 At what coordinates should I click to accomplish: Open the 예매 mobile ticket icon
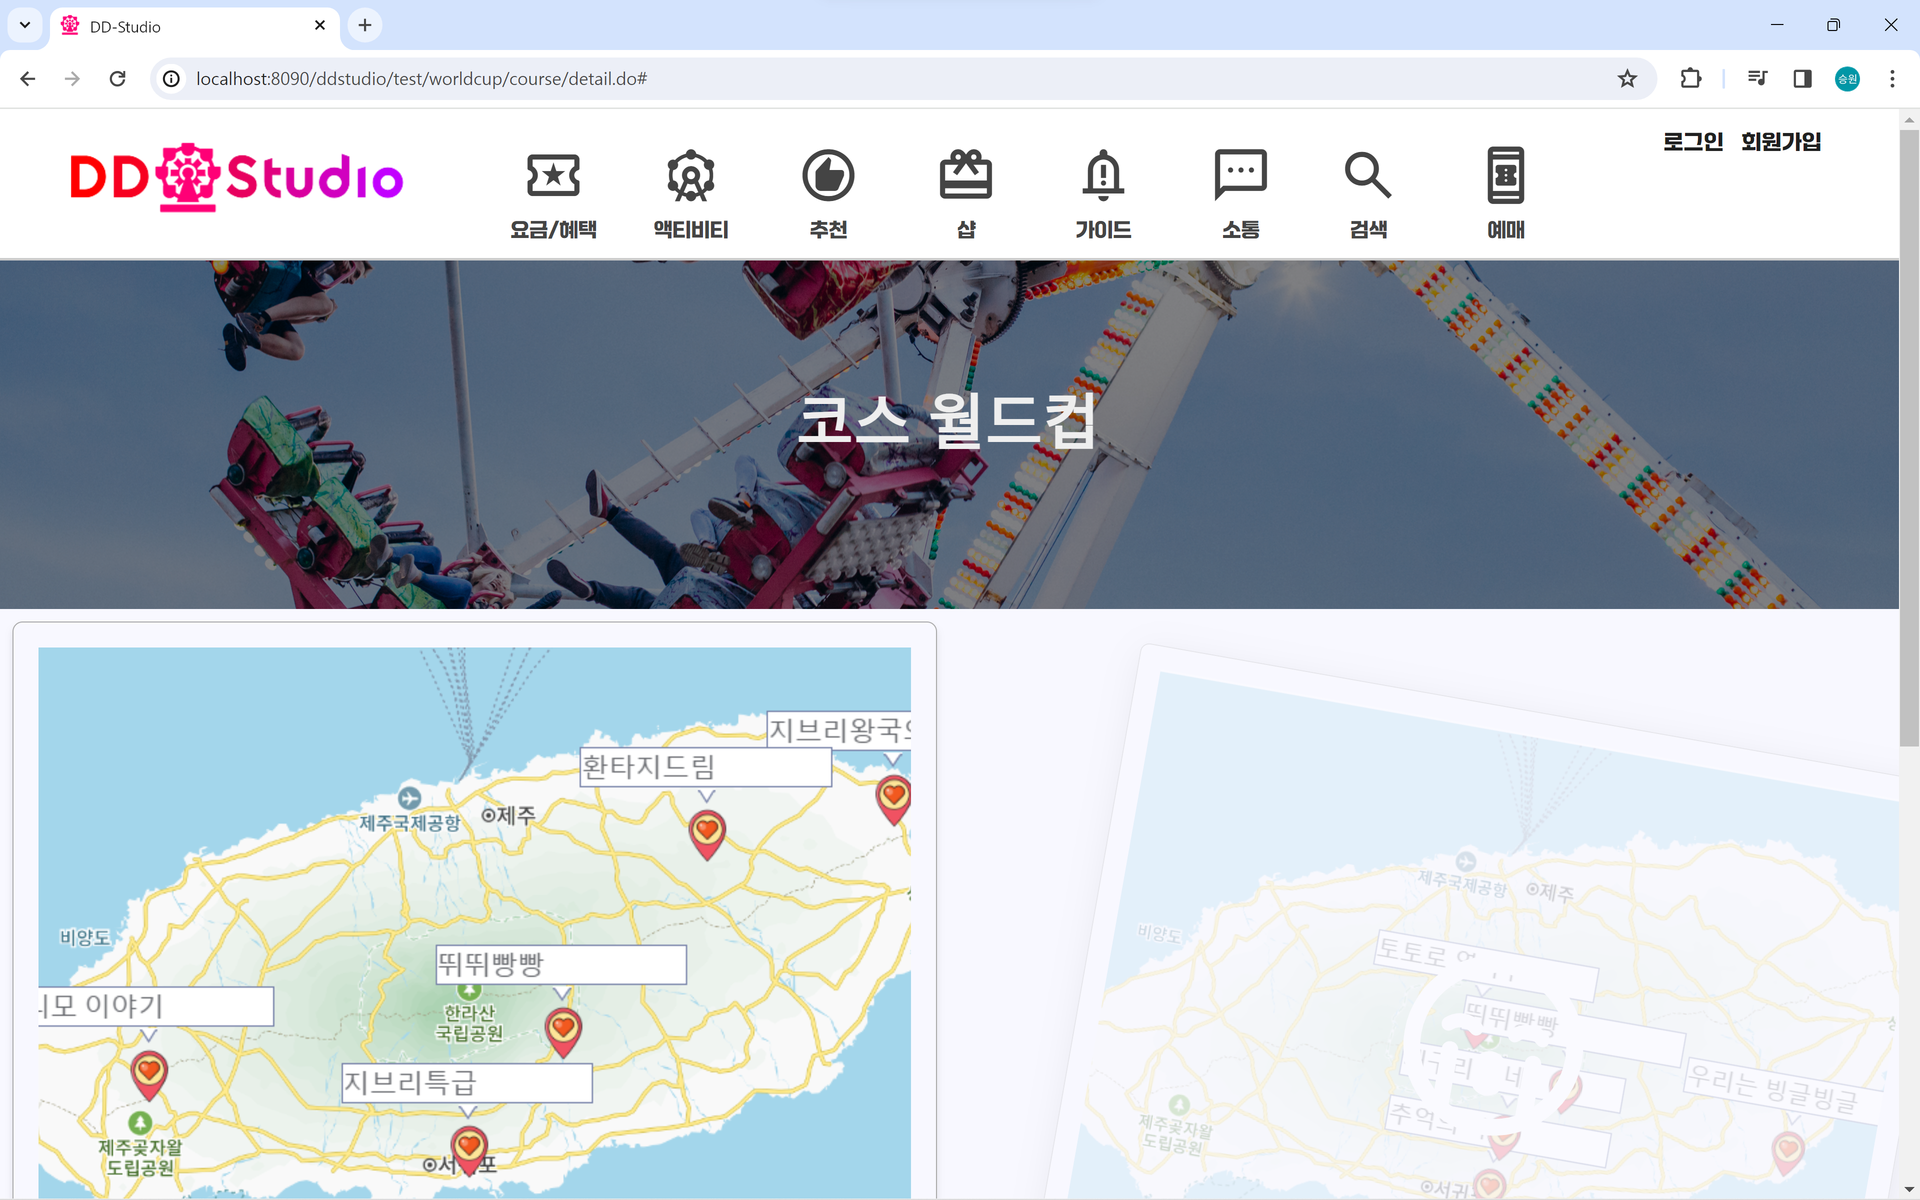pos(1506,174)
